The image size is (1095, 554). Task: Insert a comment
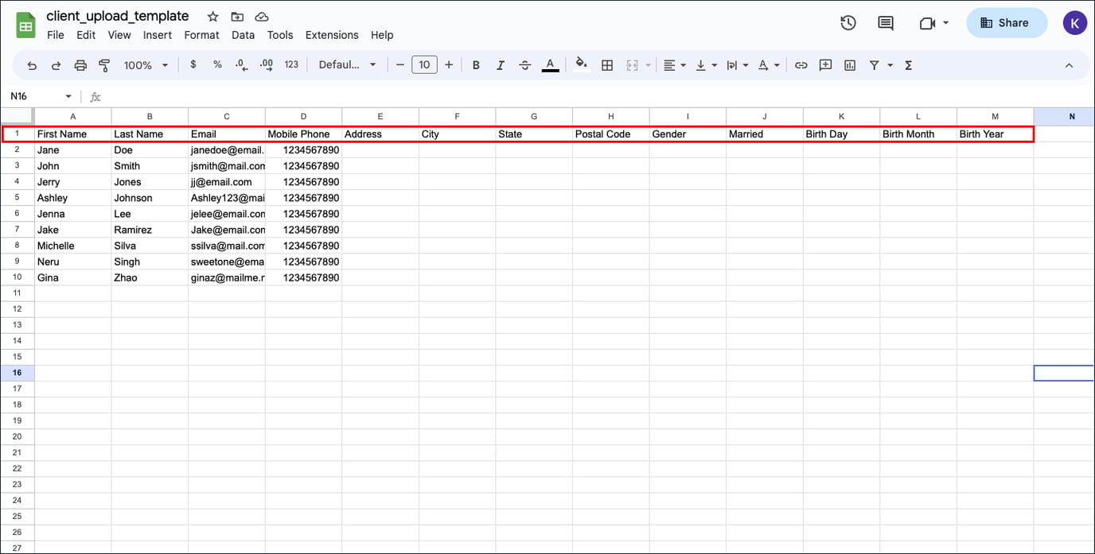point(825,65)
